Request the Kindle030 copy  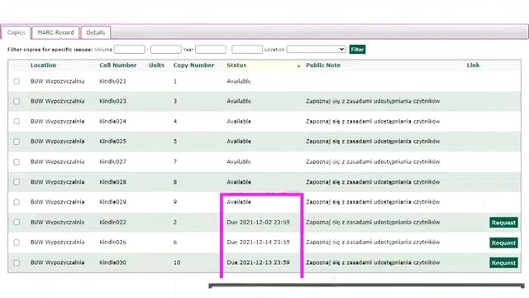click(x=503, y=262)
